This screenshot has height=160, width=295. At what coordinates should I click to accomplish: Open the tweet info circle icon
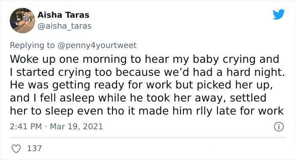pyautogui.click(x=279, y=127)
